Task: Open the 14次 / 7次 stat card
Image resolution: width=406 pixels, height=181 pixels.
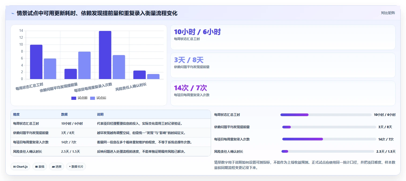Action: tap(283, 93)
